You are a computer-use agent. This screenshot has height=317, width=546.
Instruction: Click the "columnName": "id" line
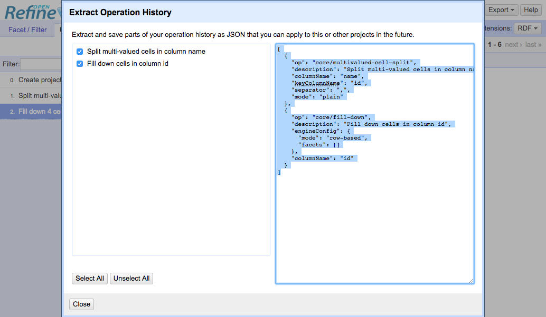(323, 158)
